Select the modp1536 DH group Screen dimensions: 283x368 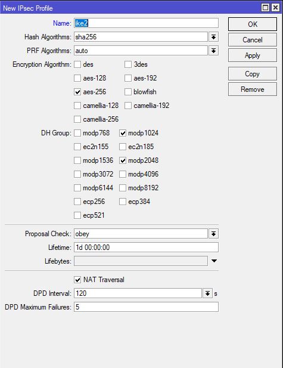(x=77, y=160)
